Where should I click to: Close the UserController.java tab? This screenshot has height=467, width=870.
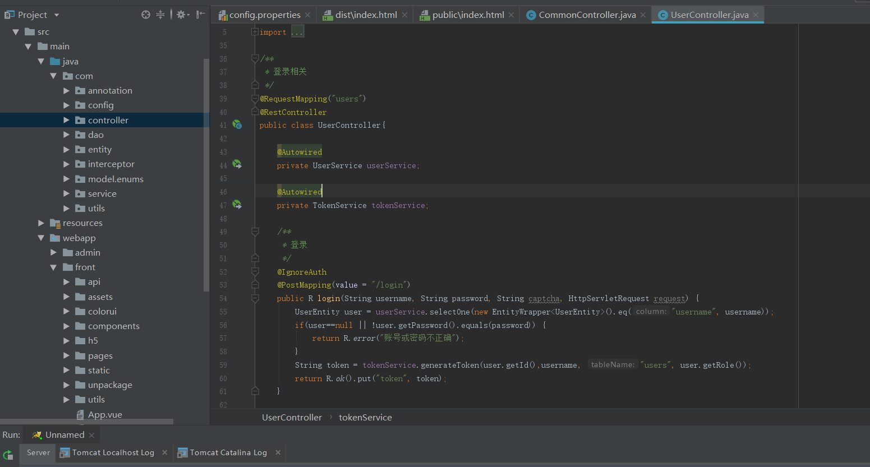[756, 15]
